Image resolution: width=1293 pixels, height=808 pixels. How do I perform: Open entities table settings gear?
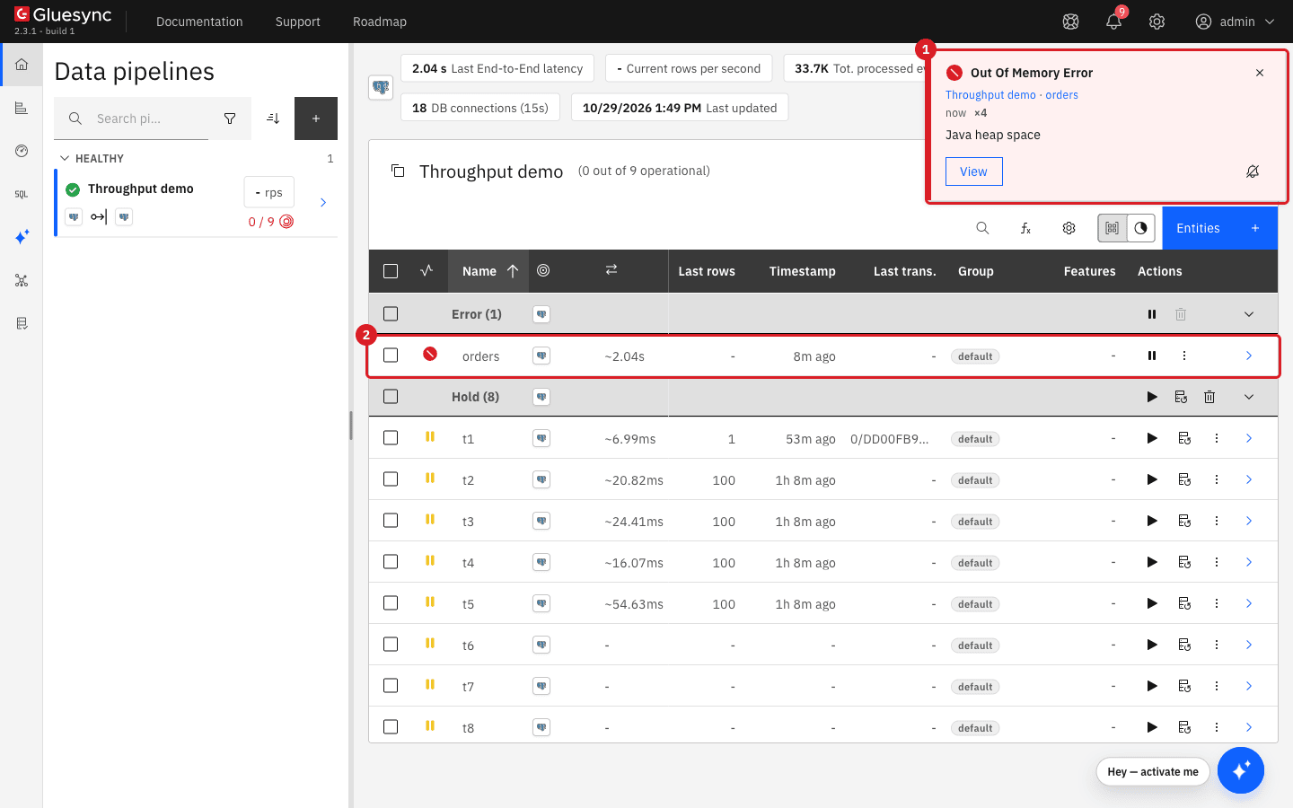tap(1069, 228)
